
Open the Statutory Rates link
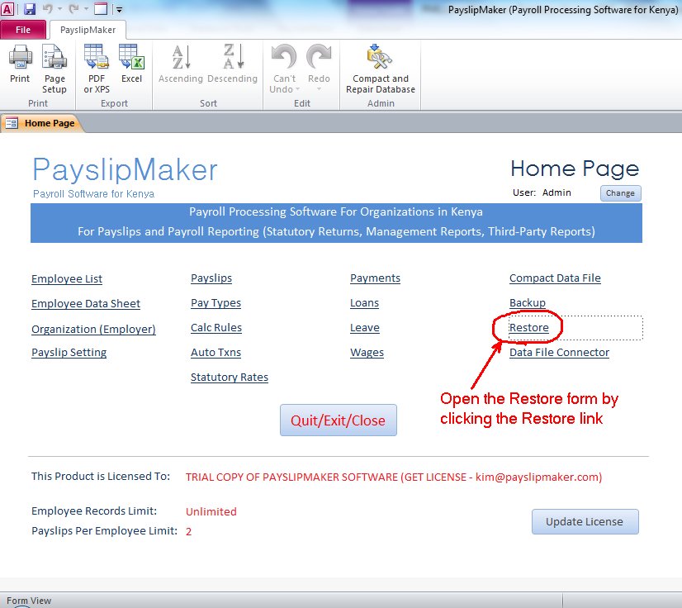pos(230,378)
